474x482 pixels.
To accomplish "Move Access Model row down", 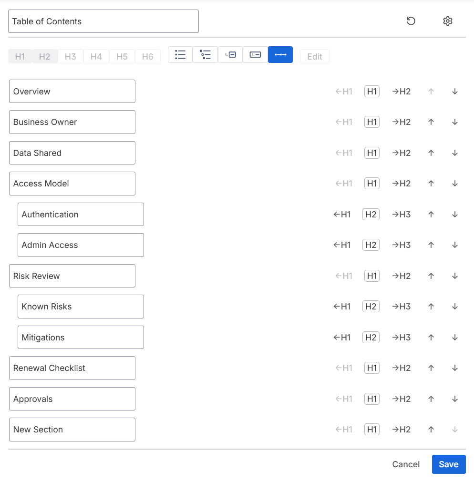I will [455, 184].
